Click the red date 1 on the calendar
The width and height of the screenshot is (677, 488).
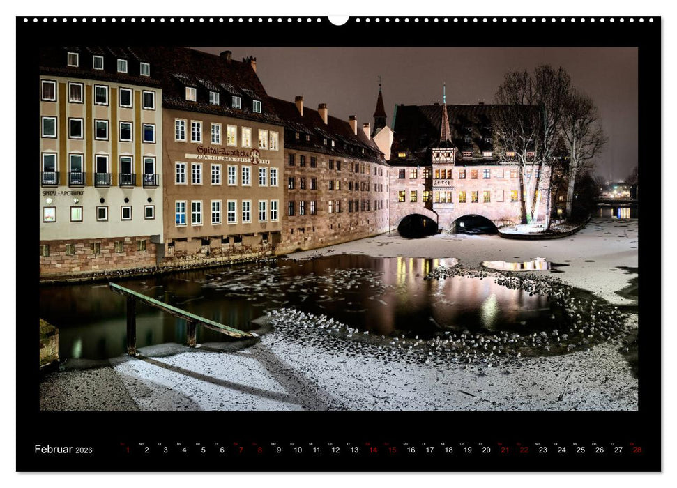(x=126, y=451)
